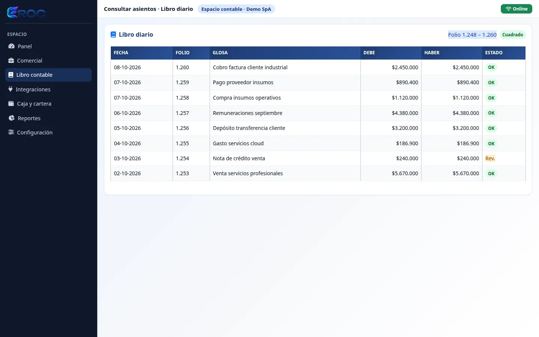Click OK badge for folio 1.253
The image size is (539, 337).
tap(491, 173)
